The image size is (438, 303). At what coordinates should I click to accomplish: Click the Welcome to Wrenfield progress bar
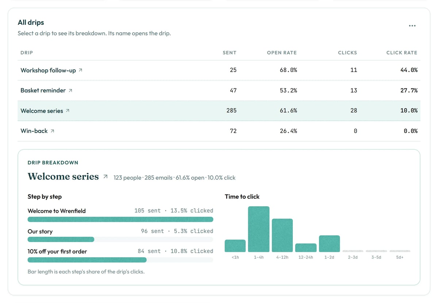[x=120, y=219]
